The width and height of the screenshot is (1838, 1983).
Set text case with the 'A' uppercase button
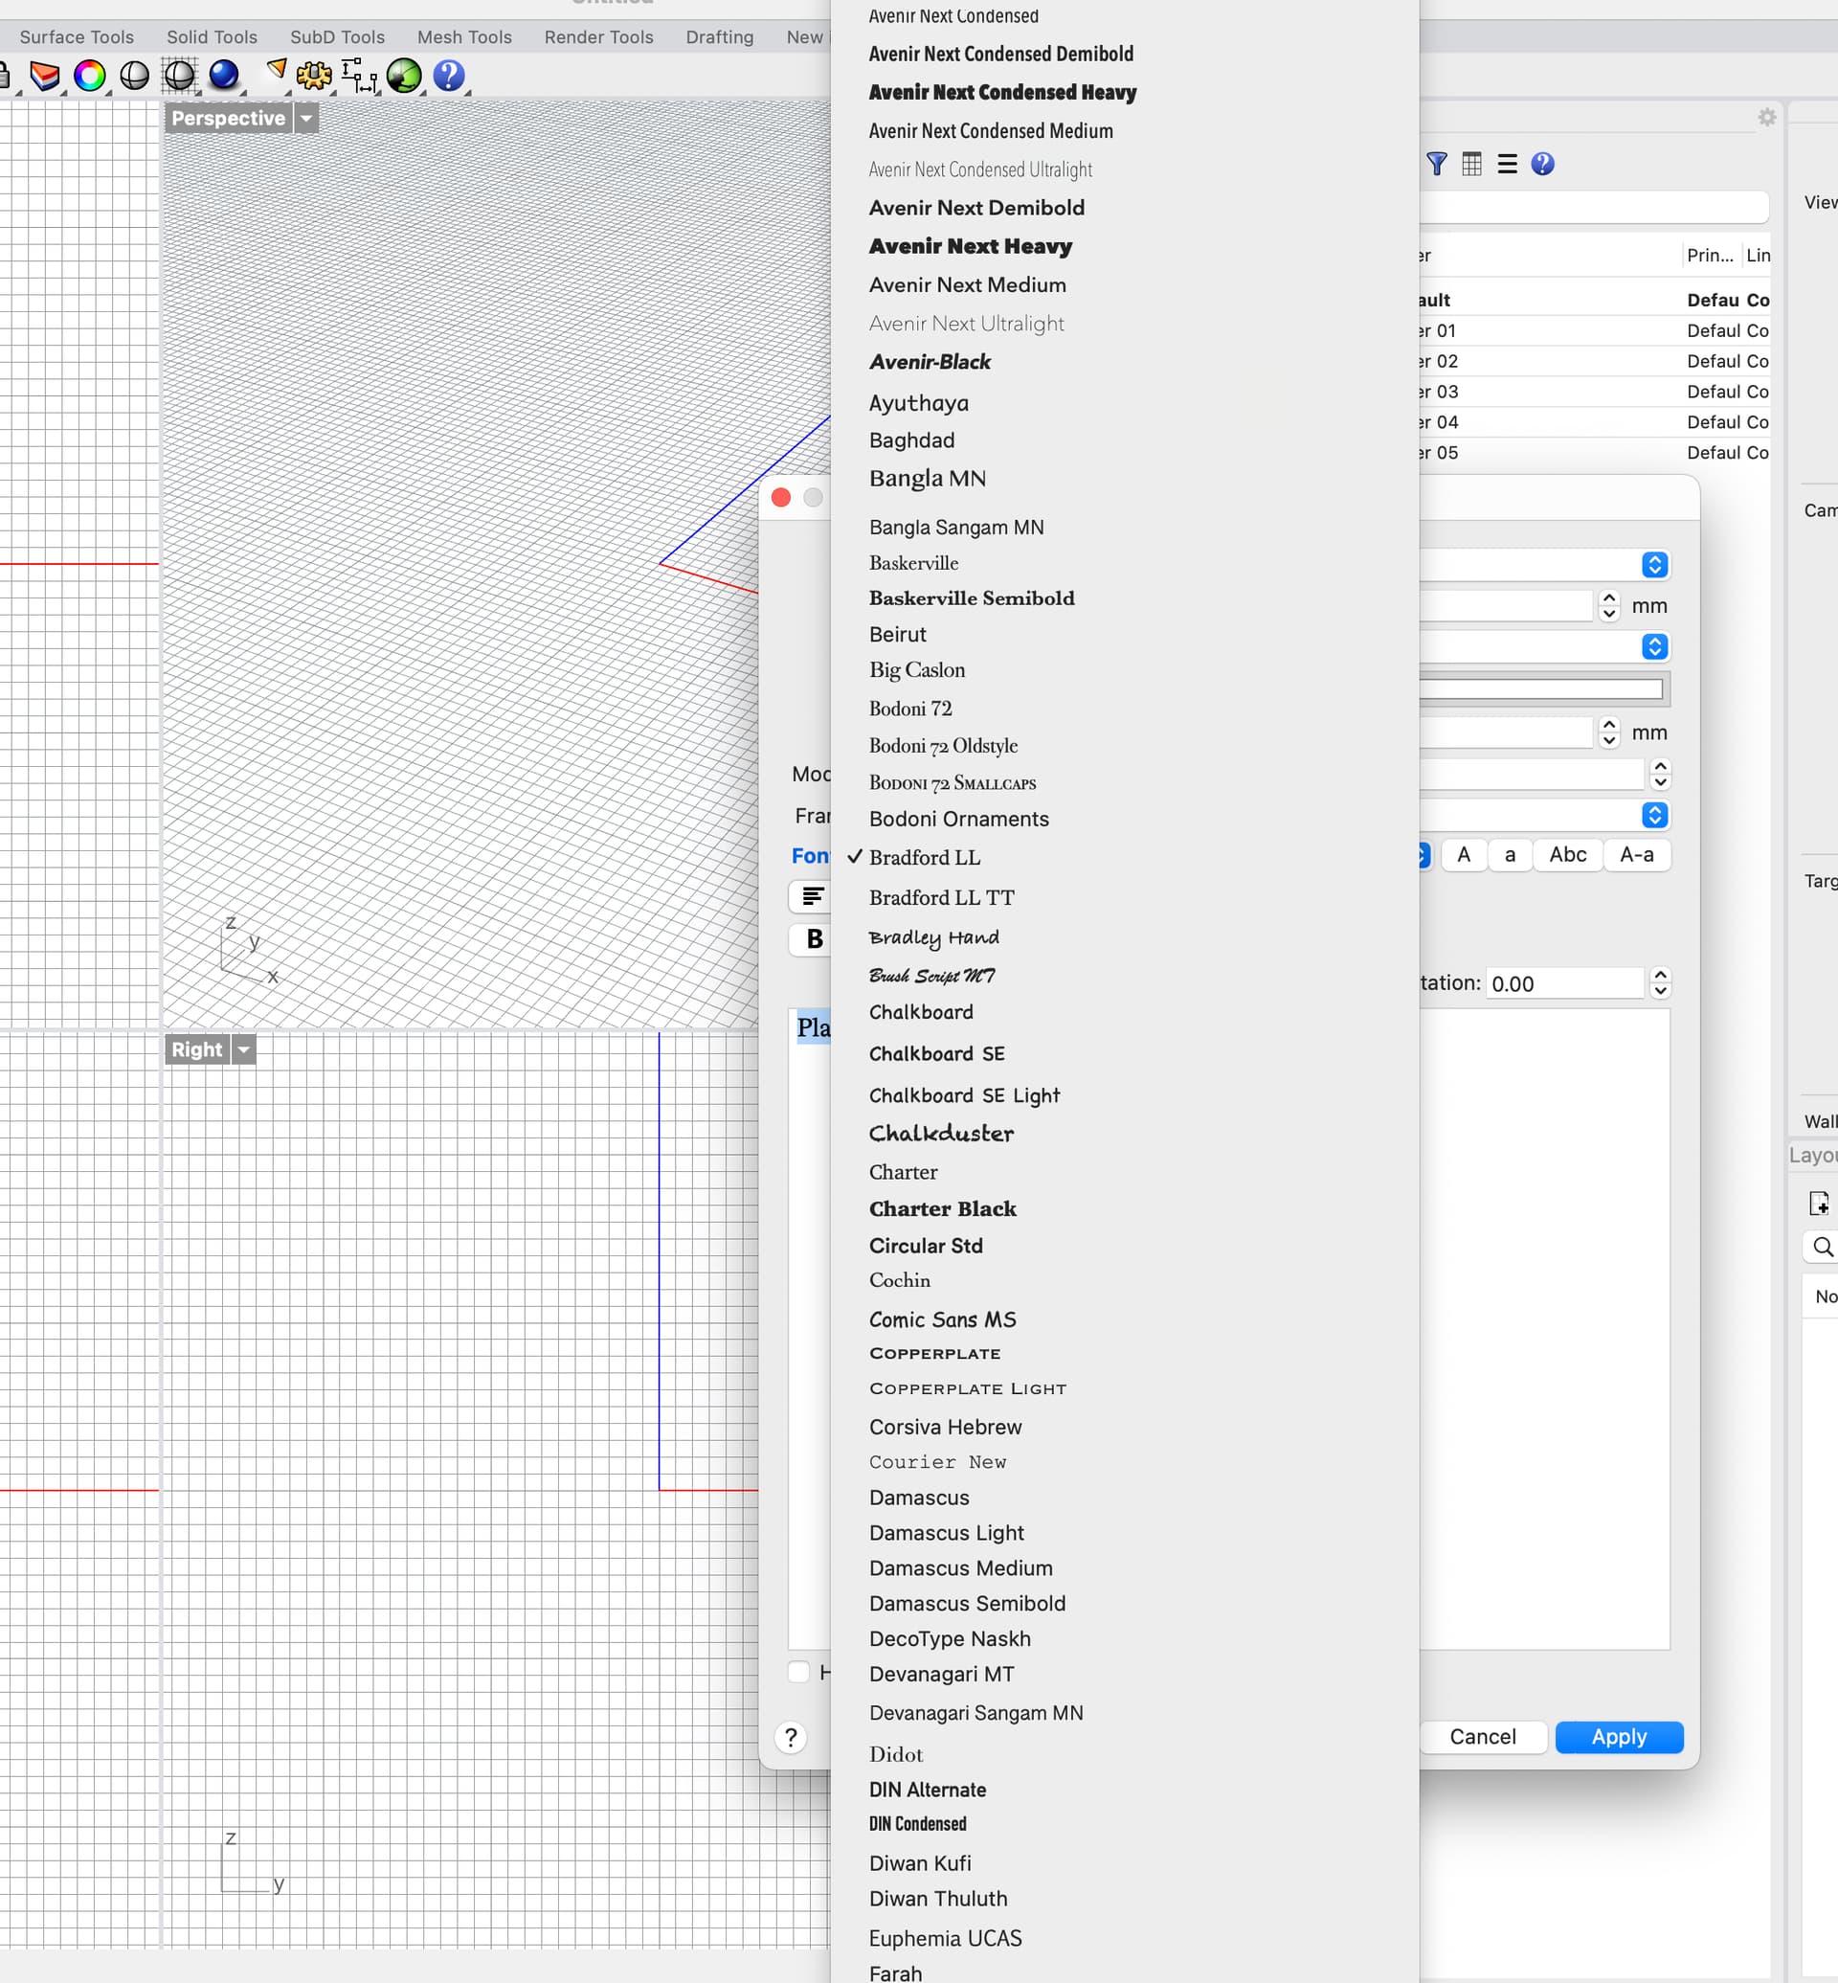point(1463,855)
